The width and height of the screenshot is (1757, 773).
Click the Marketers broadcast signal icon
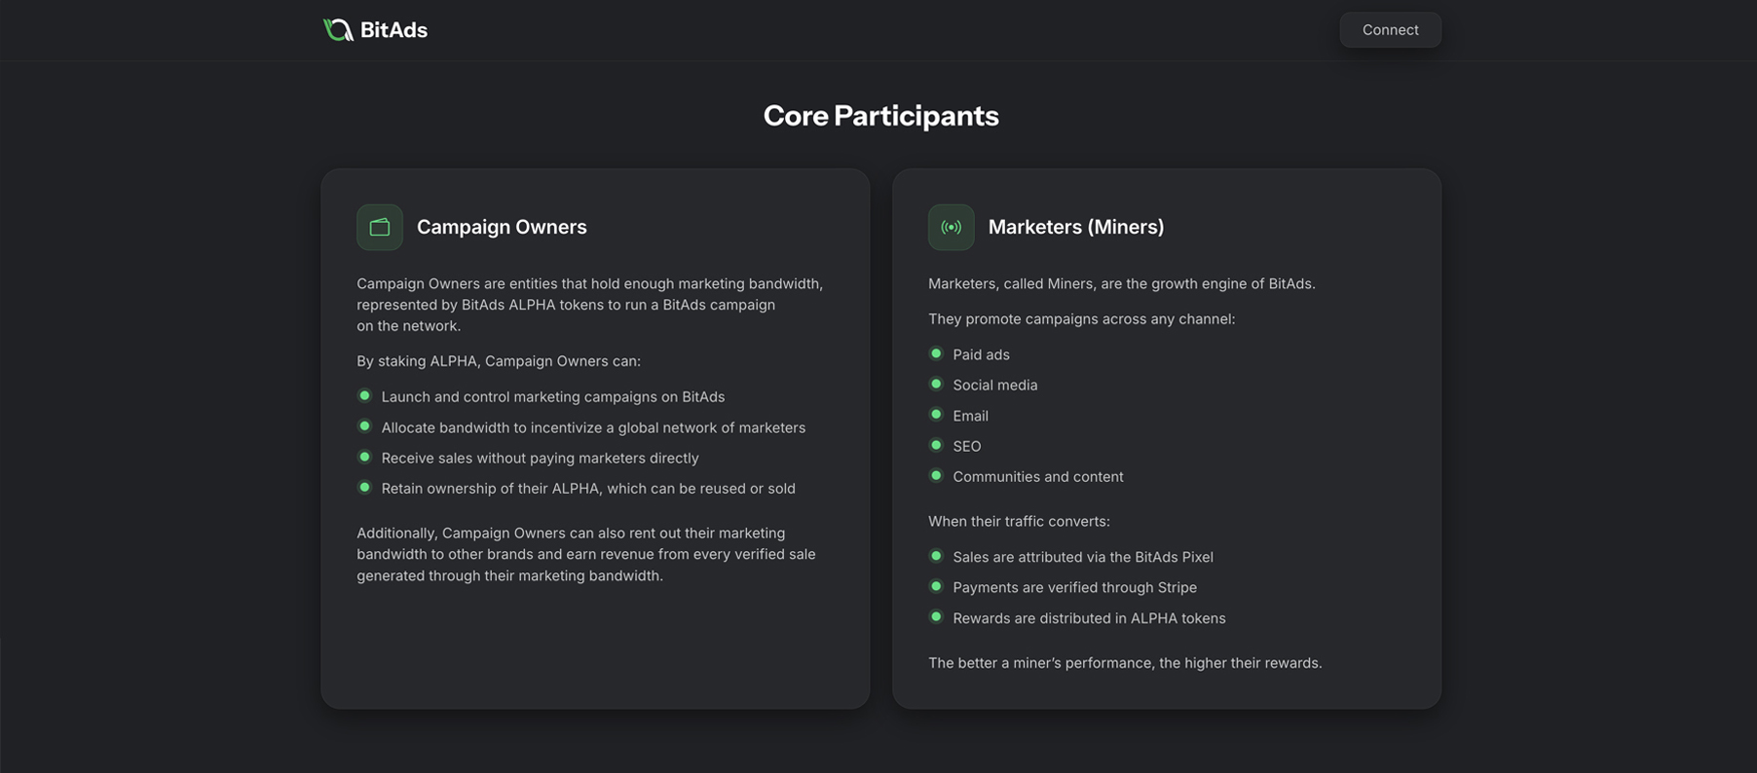tap(952, 227)
